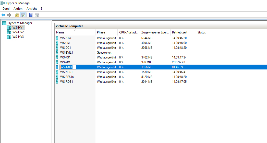This screenshot has width=267, height=143.
Task: Open the Ansicht menu
Action: pos(32,8)
